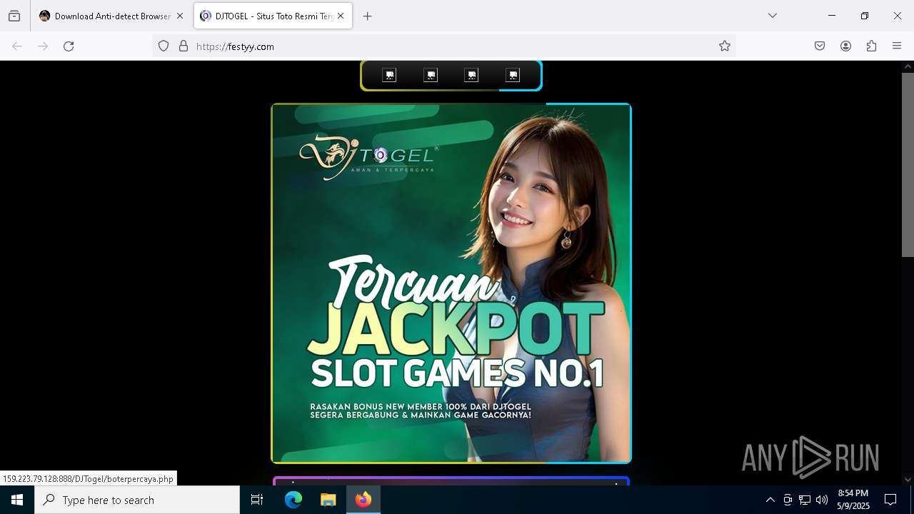
Task: Open the notifications action center
Action: (890, 500)
